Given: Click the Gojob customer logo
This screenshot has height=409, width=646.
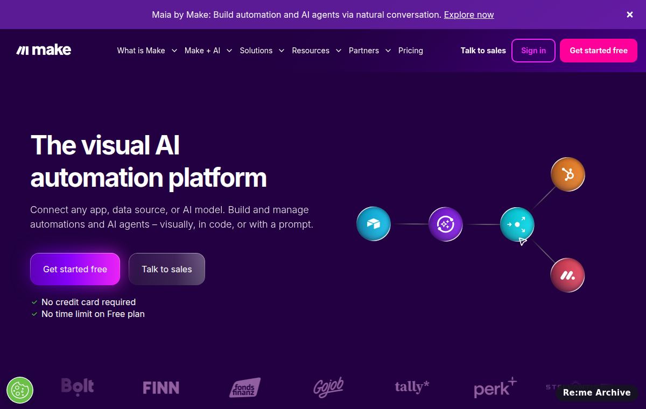Looking at the screenshot, I should tap(328, 387).
